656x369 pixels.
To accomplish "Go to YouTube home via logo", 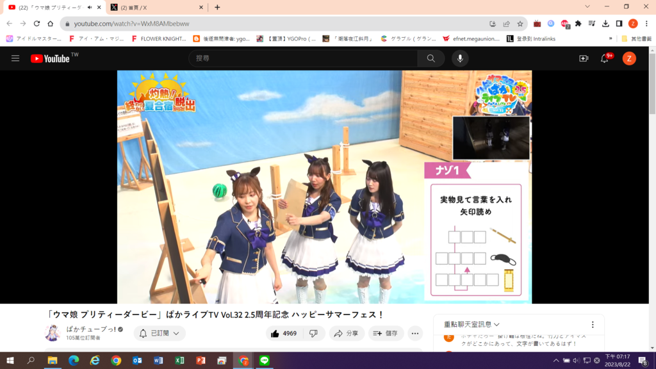I will click(50, 58).
